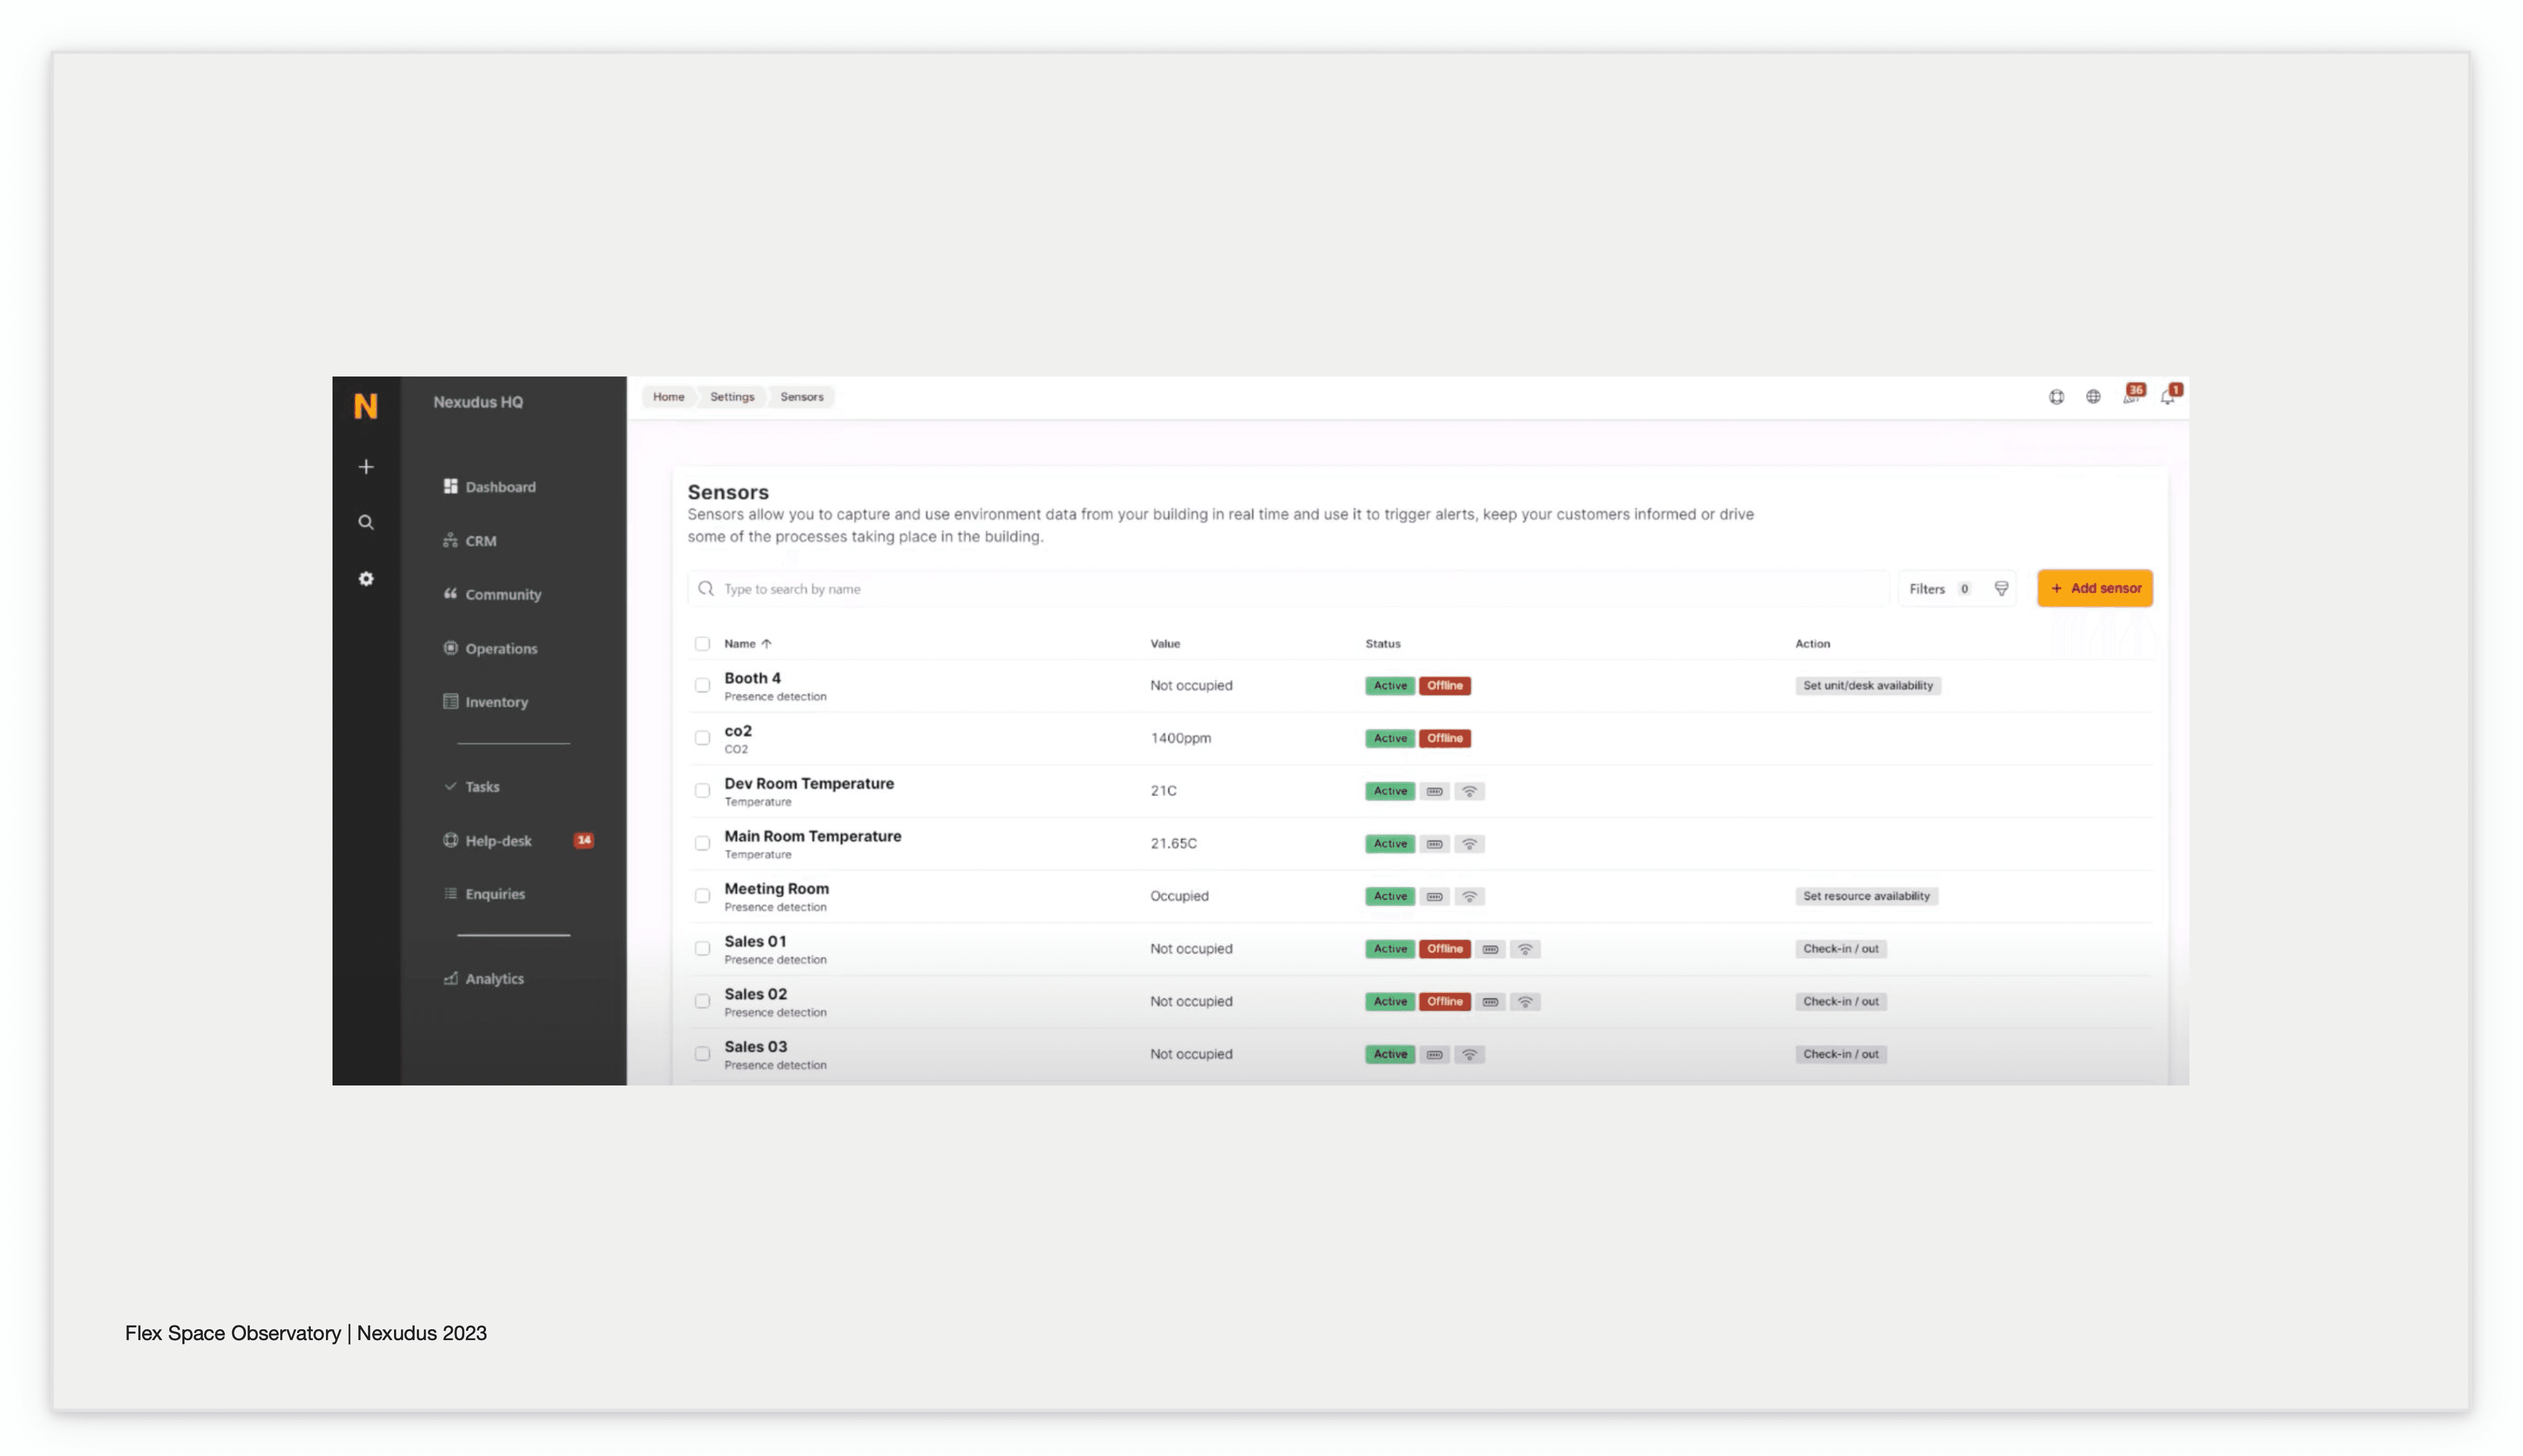Image resolution: width=2523 pixels, height=1456 pixels.
Task: Open the Booth 4 sensor
Action: point(752,678)
